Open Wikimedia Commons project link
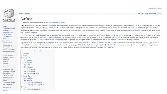Screen dimensions: 167x94 [9, 57]
